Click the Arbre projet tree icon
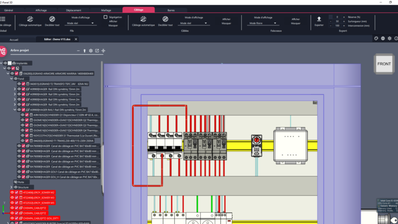The image size is (398, 224). (4, 51)
